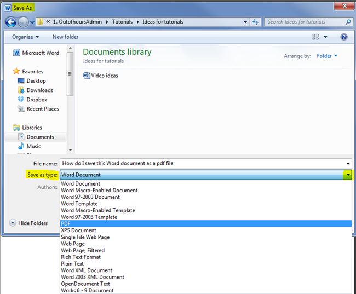The height and width of the screenshot is (294, 356).
Task: Click the Save as type combo box
Action: tap(206, 175)
